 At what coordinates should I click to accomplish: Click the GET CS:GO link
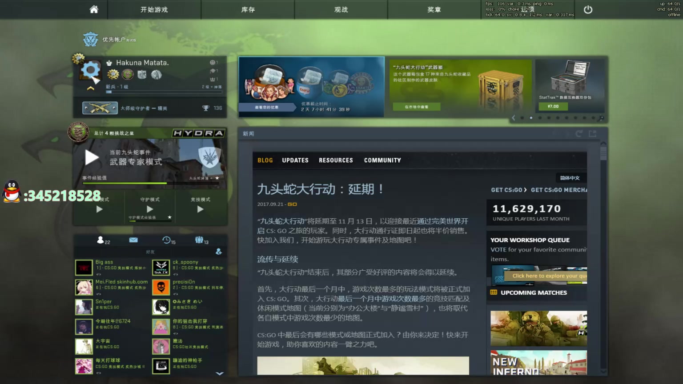509,190
